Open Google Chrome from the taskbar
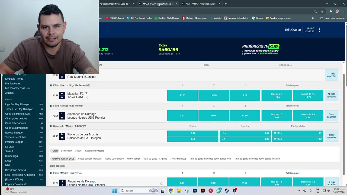 (x=171, y=191)
